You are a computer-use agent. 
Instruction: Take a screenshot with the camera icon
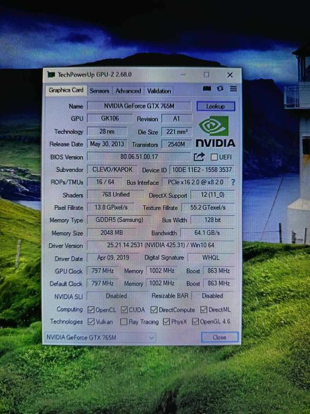click(207, 89)
